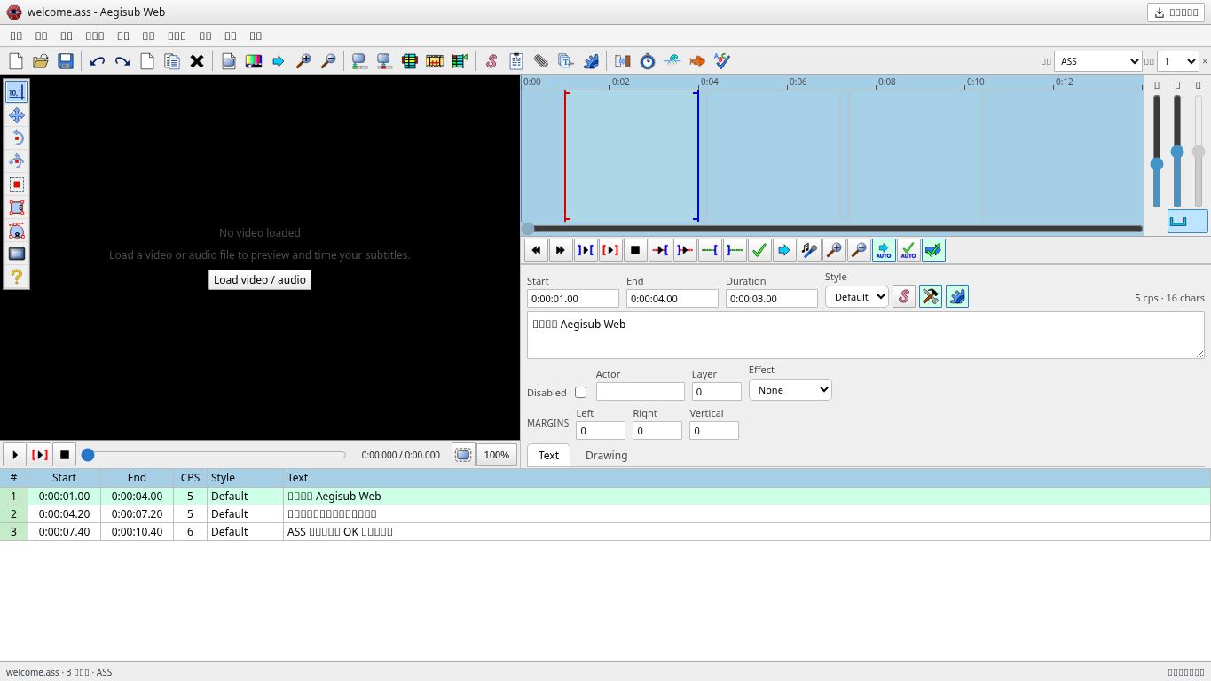Stop audio playback in audio toolbar
Viewport: 1211px width, 681px height.
[634, 250]
